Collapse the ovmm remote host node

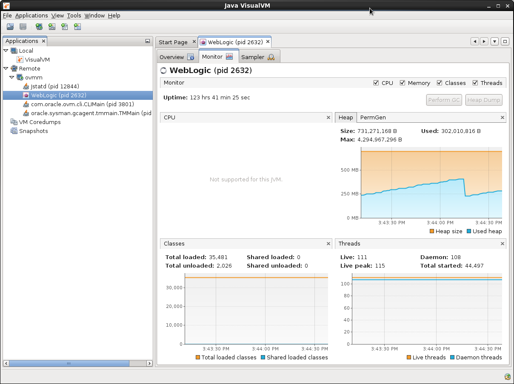click(x=12, y=78)
